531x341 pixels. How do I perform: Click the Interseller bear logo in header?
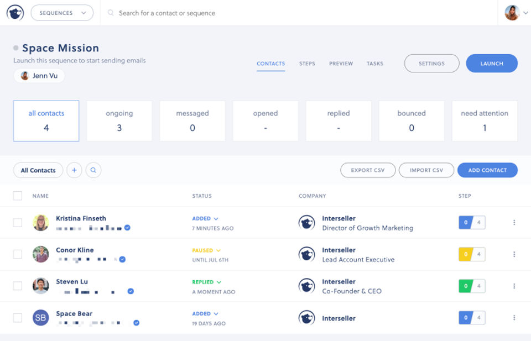[x=15, y=13]
